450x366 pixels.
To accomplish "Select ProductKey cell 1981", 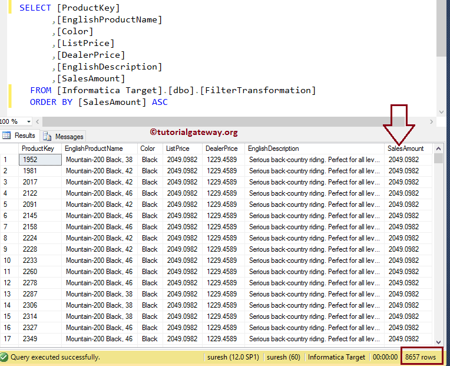I will pos(40,171).
